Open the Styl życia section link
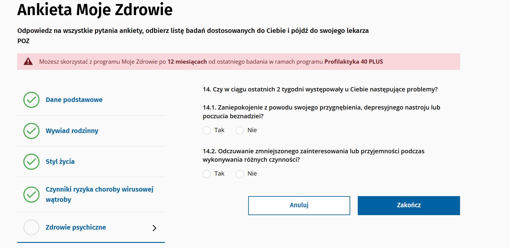The height and width of the screenshot is (248, 510). click(60, 161)
